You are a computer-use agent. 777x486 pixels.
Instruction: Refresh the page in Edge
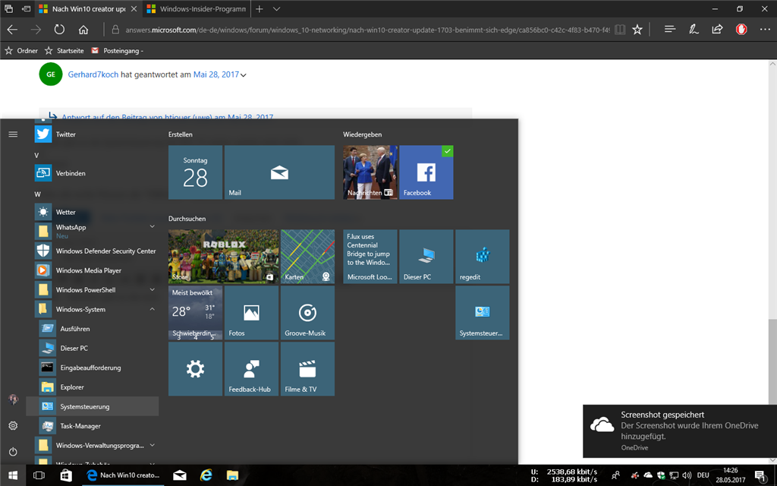pyautogui.click(x=59, y=30)
